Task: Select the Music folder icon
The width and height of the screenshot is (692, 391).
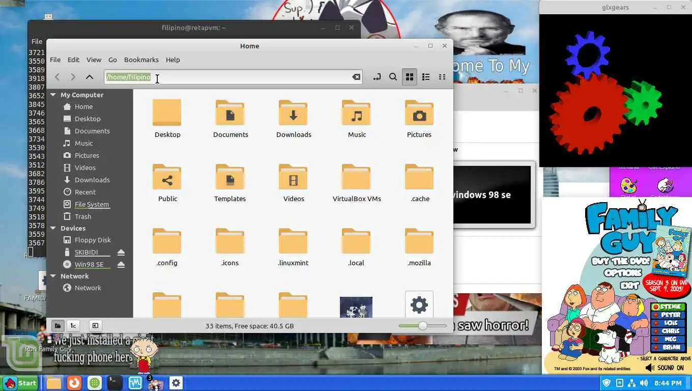Action: pos(356,113)
